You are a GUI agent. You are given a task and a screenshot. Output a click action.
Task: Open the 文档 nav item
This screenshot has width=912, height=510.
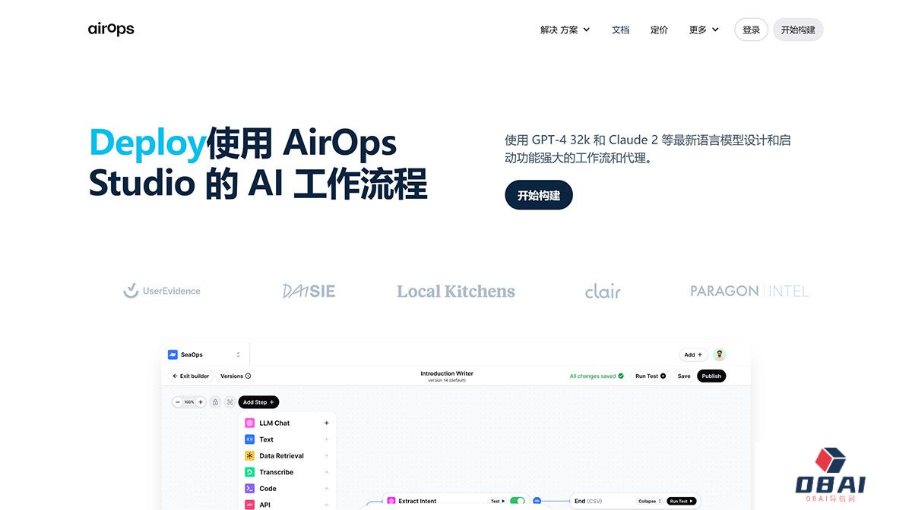[x=620, y=30]
